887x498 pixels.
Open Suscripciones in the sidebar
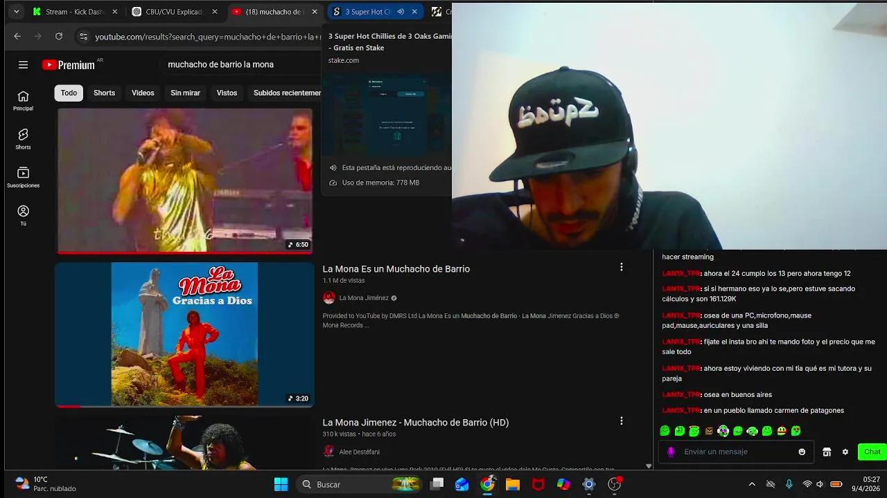pyautogui.click(x=23, y=177)
